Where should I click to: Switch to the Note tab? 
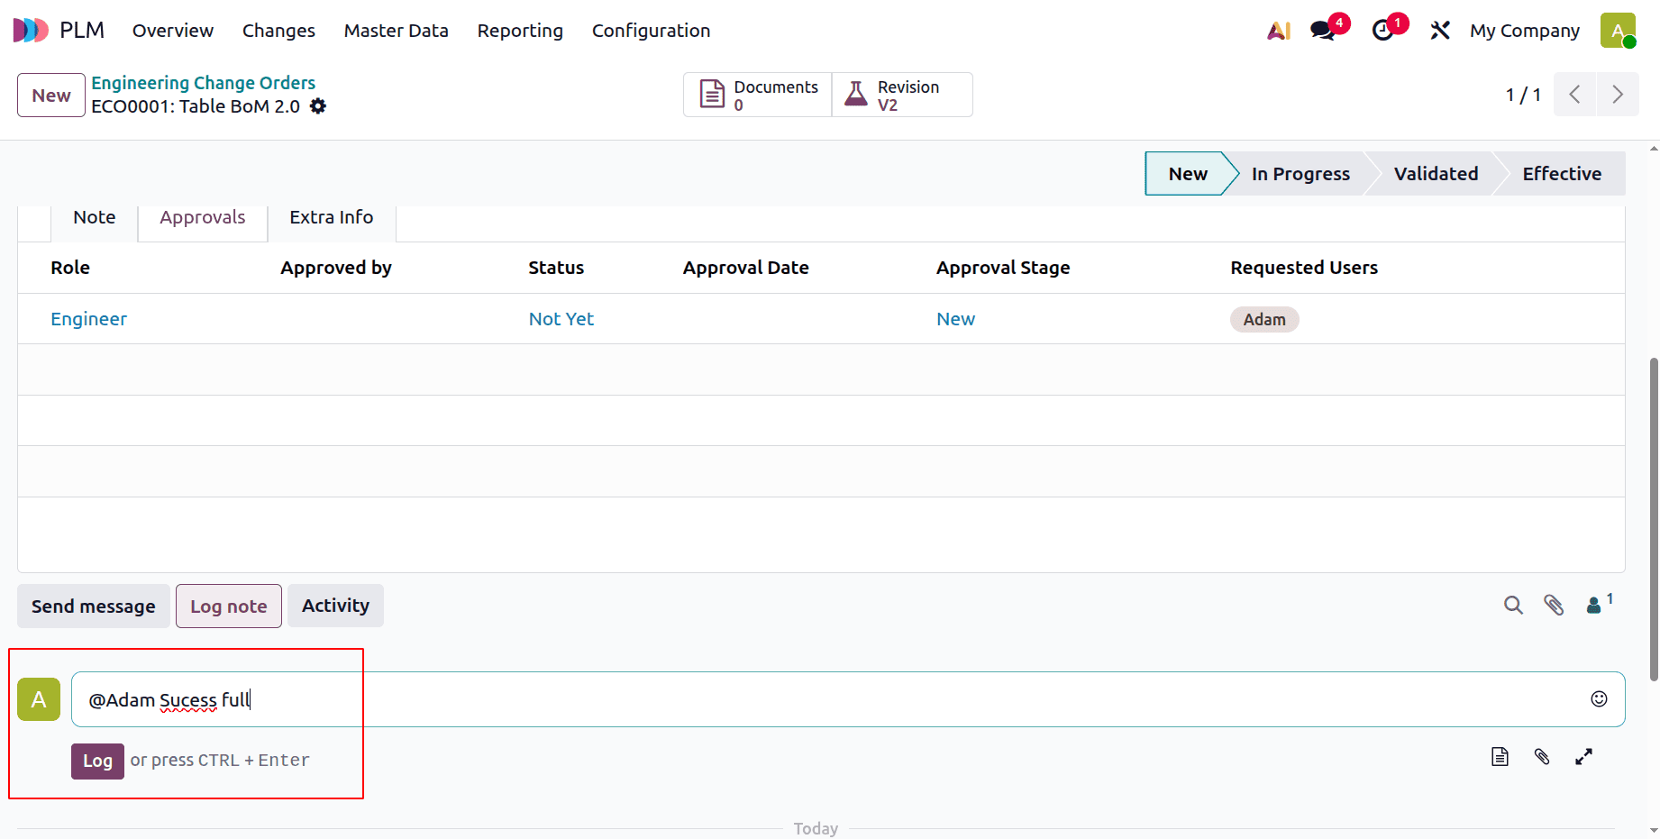(x=95, y=217)
